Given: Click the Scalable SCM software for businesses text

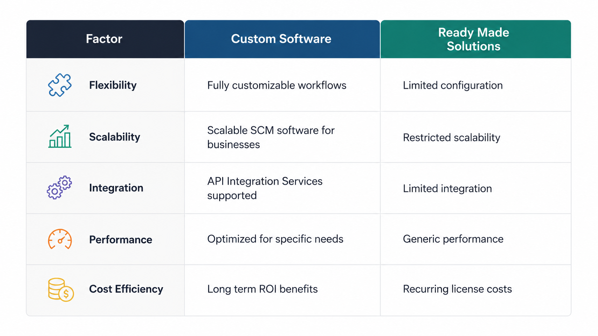Looking at the screenshot, I should (x=271, y=137).
